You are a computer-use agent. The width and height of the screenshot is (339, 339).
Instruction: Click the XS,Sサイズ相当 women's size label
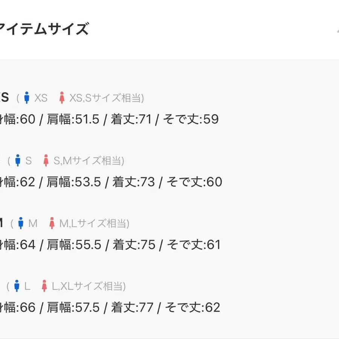(x=107, y=98)
